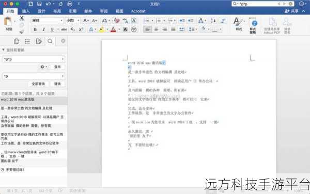Open the phonetic guide tool
Screen dimensions: 310x194
(125, 20)
